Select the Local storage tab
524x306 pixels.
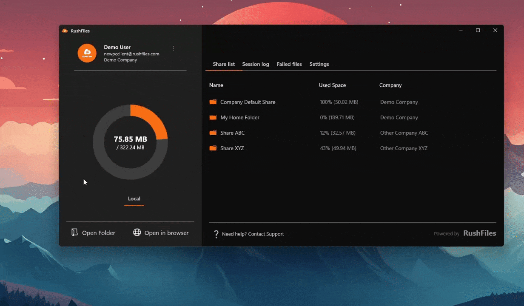pos(134,198)
